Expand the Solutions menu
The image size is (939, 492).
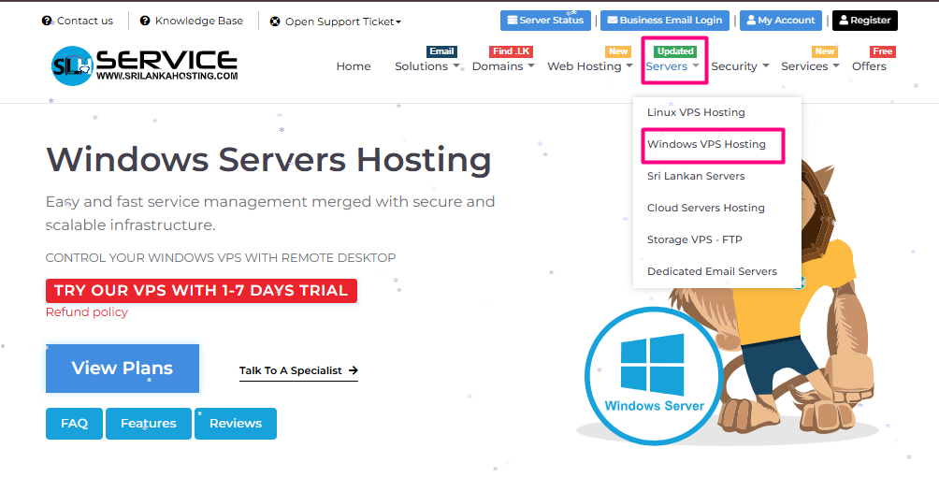click(426, 66)
